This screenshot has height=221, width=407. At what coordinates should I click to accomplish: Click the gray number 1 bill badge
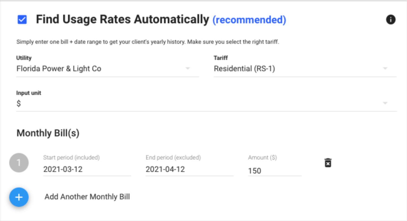[x=19, y=163]
